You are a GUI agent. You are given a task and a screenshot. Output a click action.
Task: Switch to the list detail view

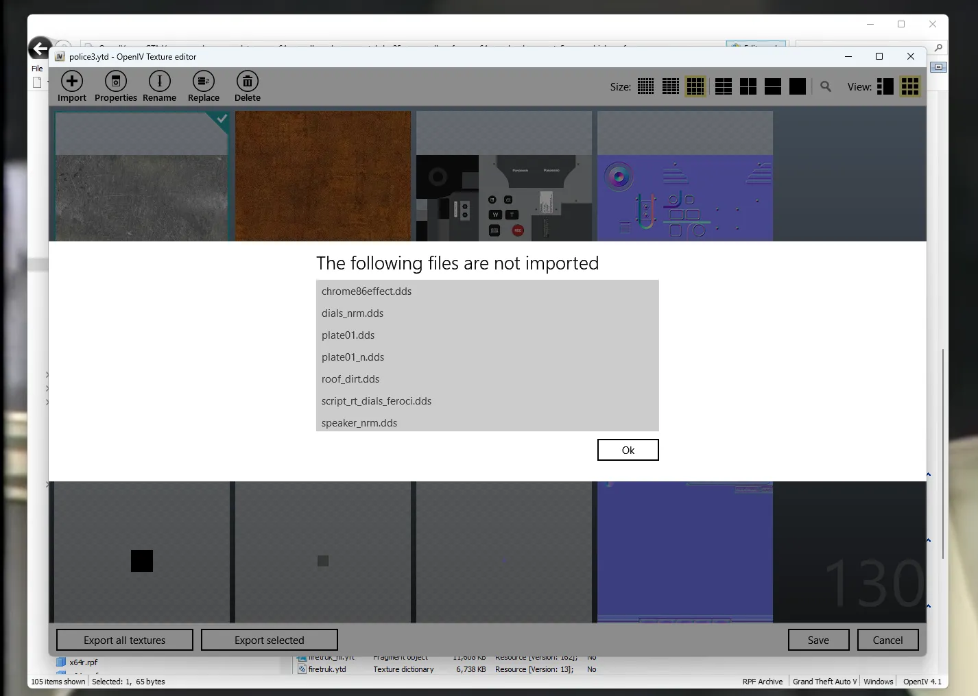click(885, 86)
